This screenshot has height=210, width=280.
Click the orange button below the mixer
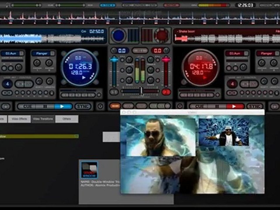pyautogui.click(x=115, y=106)
